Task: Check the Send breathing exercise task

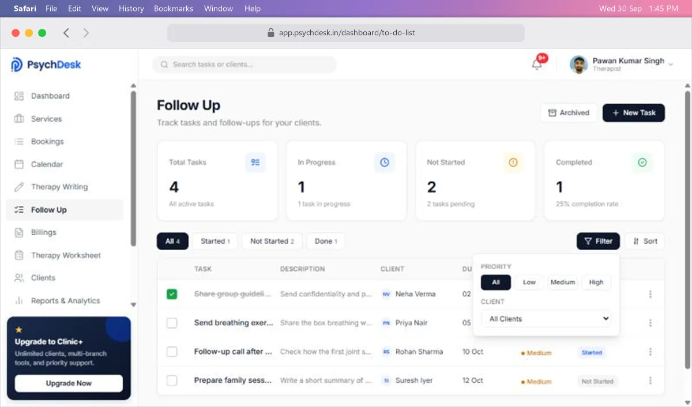Action: 172,323
